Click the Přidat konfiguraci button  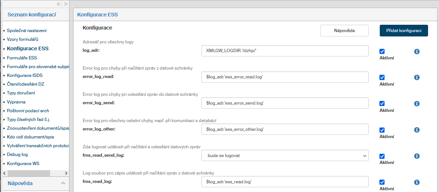point(404,31)
